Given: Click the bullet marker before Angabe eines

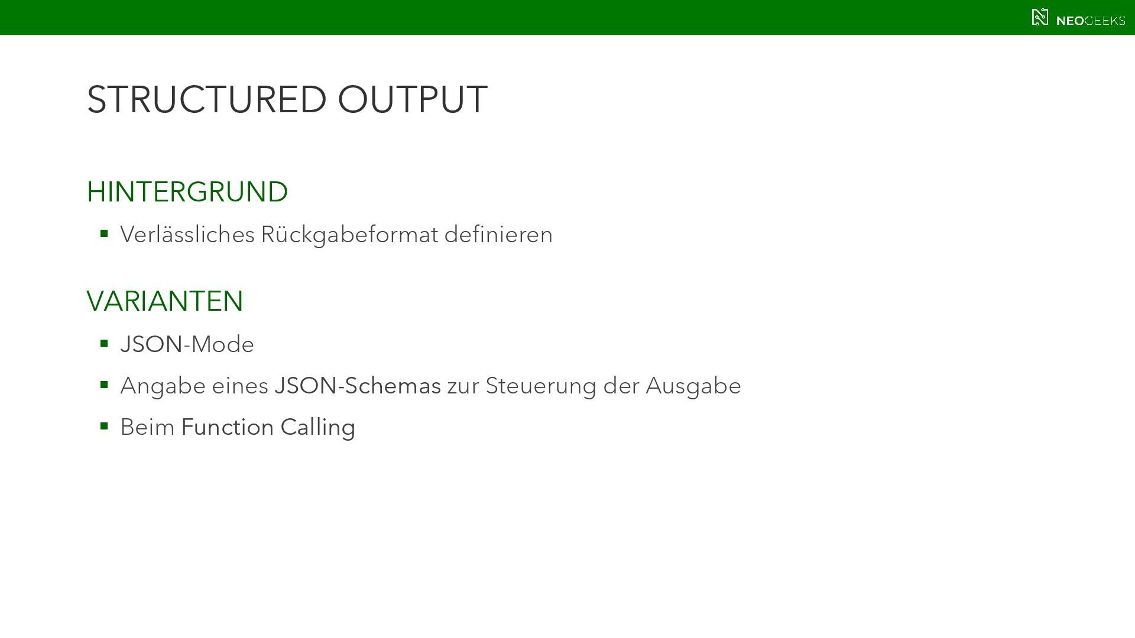Looking at the screenshot, I should pyautogui.click(x=104, y=385).
